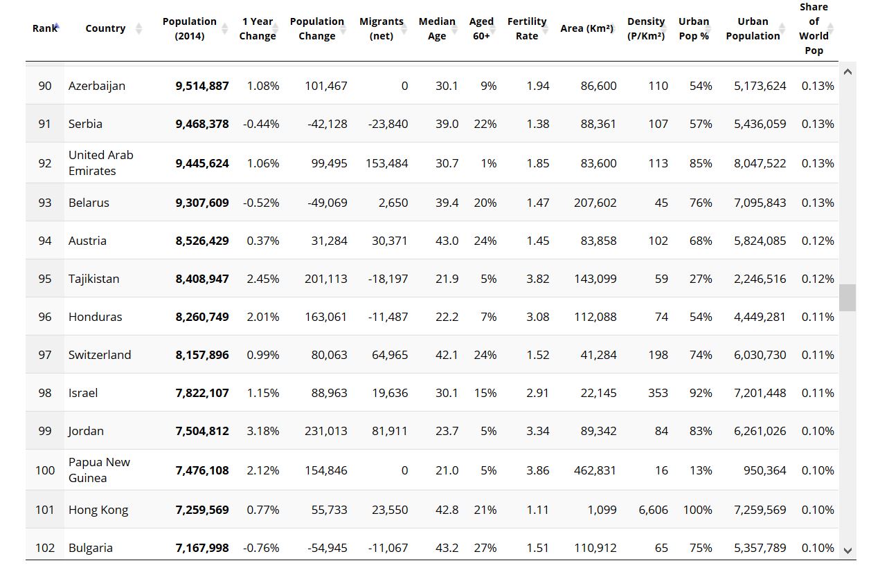Select the Switzerland country entry

tap(100, 355)
